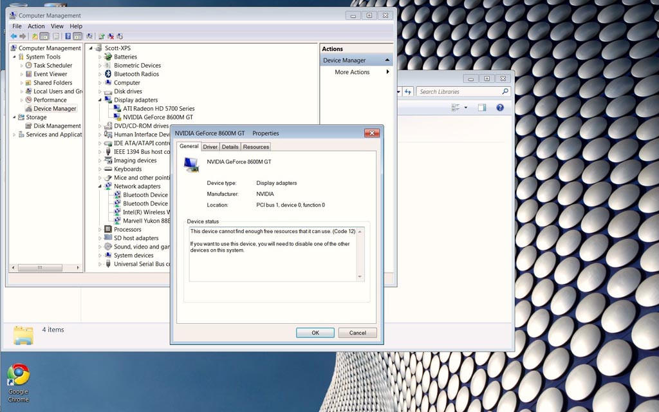
Task: Click the blue Help question-mark toolbar icon
Action: [68, 37]
